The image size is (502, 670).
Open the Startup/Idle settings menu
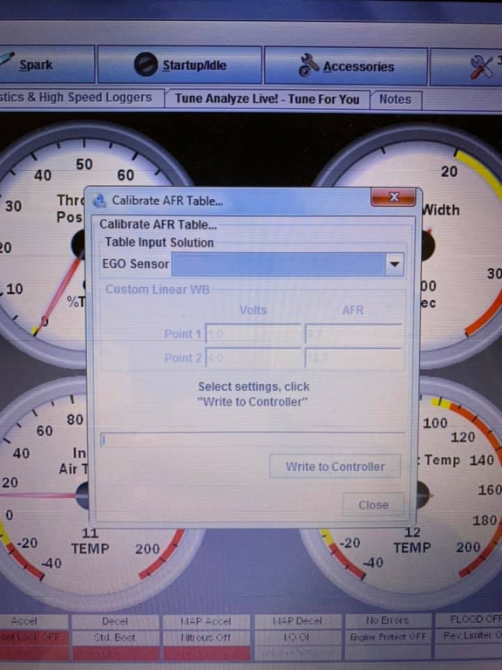pyautogui.click(x=180, y=65)
